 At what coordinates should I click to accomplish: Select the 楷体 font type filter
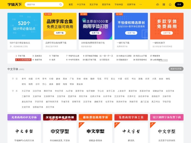85,78
